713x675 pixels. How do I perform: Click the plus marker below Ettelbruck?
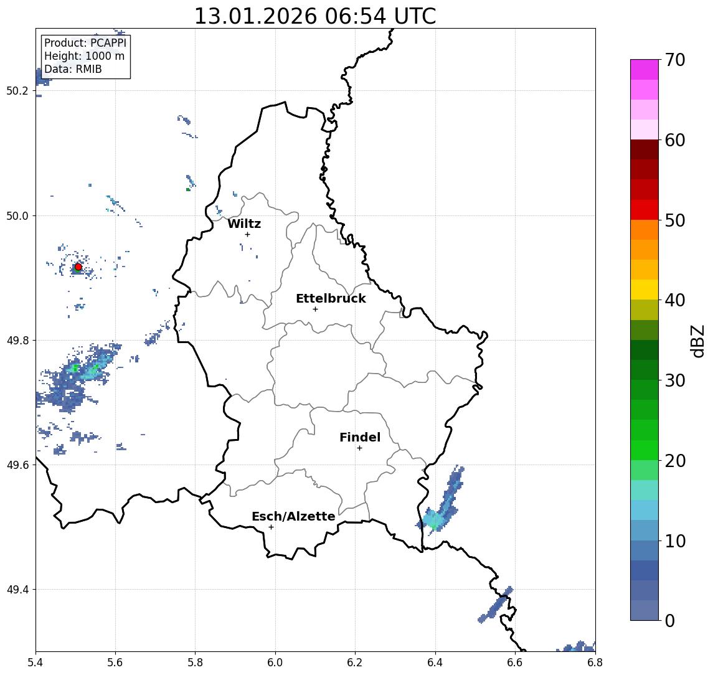pos(315,309)
